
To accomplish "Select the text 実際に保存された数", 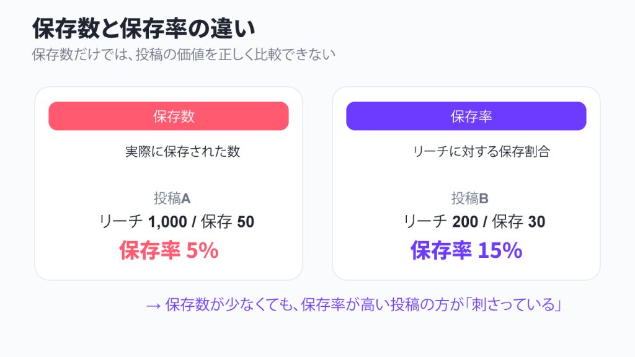I will point(183,152).
